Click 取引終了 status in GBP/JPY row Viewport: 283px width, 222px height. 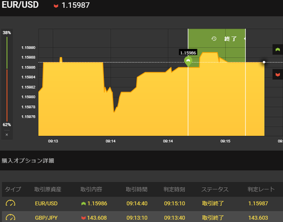coord(213,218)
